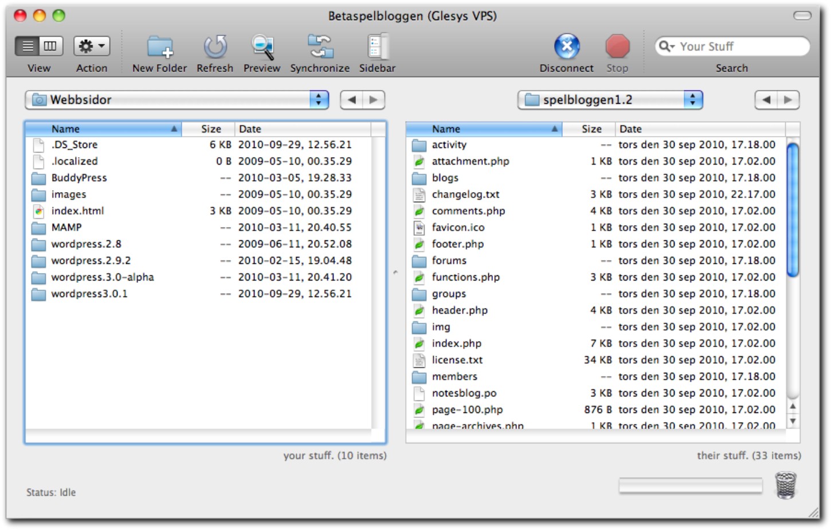The image size is (831, 530).
Task: Open the Action gear menu
Action: click(x=92, y=46)
